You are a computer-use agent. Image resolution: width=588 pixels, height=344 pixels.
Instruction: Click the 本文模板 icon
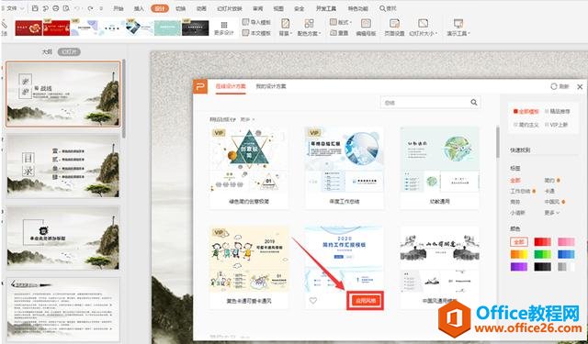click(x=246, y=33)
